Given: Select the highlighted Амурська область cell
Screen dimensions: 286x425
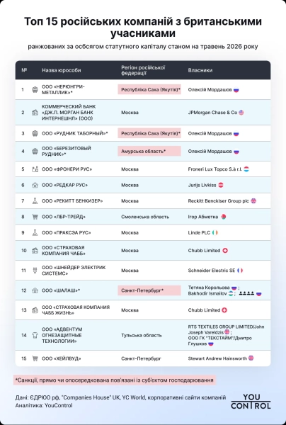Looking at the screenshot, I should coord(149,151).
